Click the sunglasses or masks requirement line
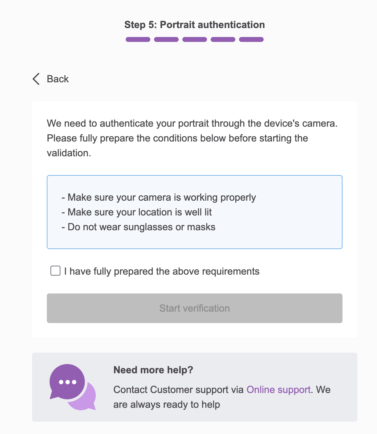 [139, 227]
